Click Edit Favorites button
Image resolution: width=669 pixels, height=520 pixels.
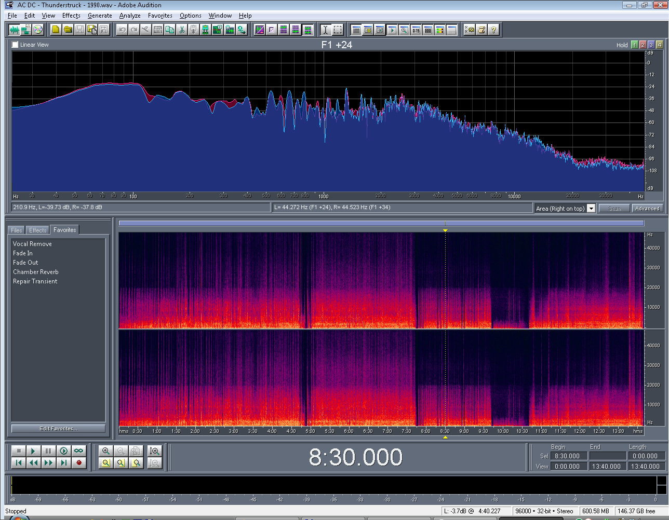point(58,429)
